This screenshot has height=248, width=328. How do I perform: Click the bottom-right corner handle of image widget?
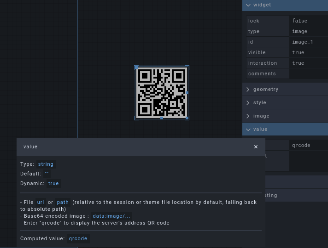tap(187, 118)
